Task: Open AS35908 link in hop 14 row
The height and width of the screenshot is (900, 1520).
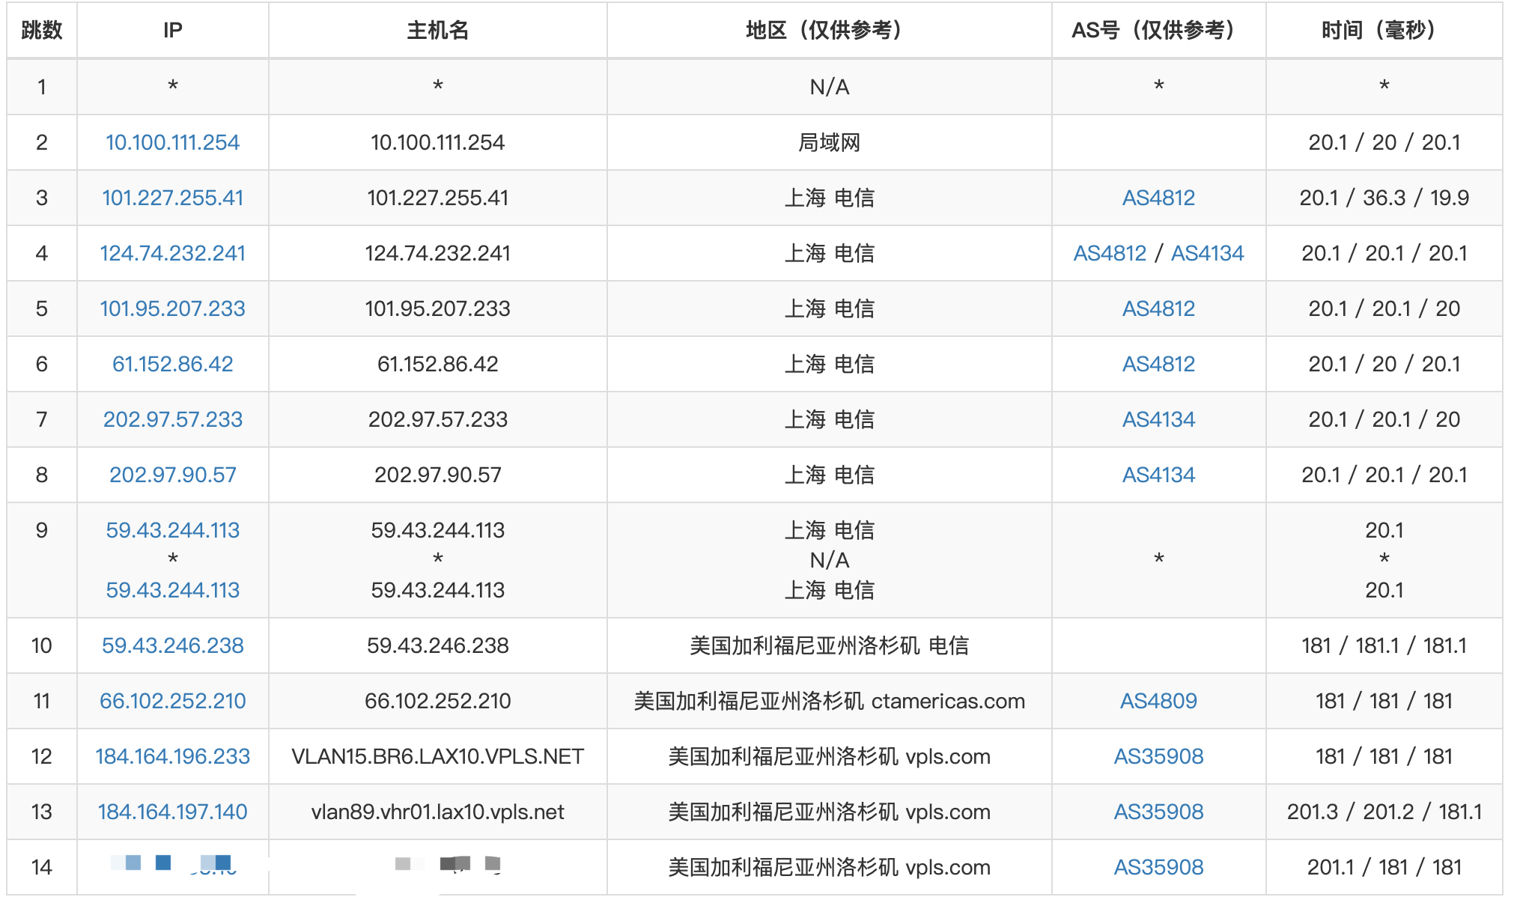Action: (1158, 867)
